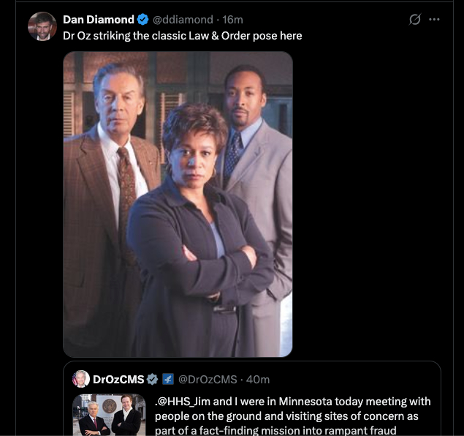
Task: Click the DrOzCMS display name
Action: 118,379
